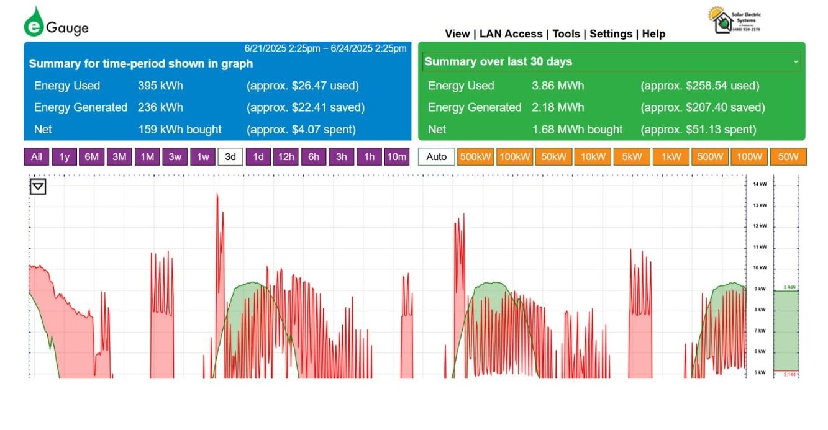Toggle the Auto scale button
Image resolution: width=828 pixels, height=430 pixels.
coord(437,157)
